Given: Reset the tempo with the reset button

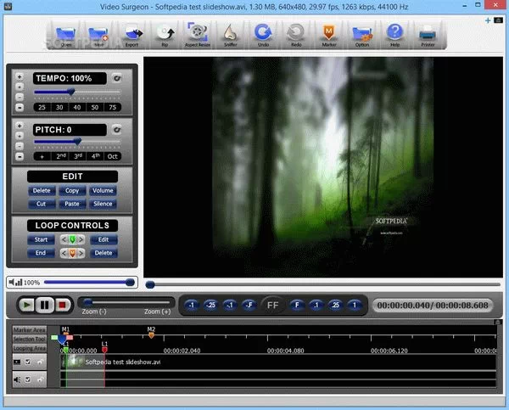Looking at the screenshot, I should click(117, 78).
